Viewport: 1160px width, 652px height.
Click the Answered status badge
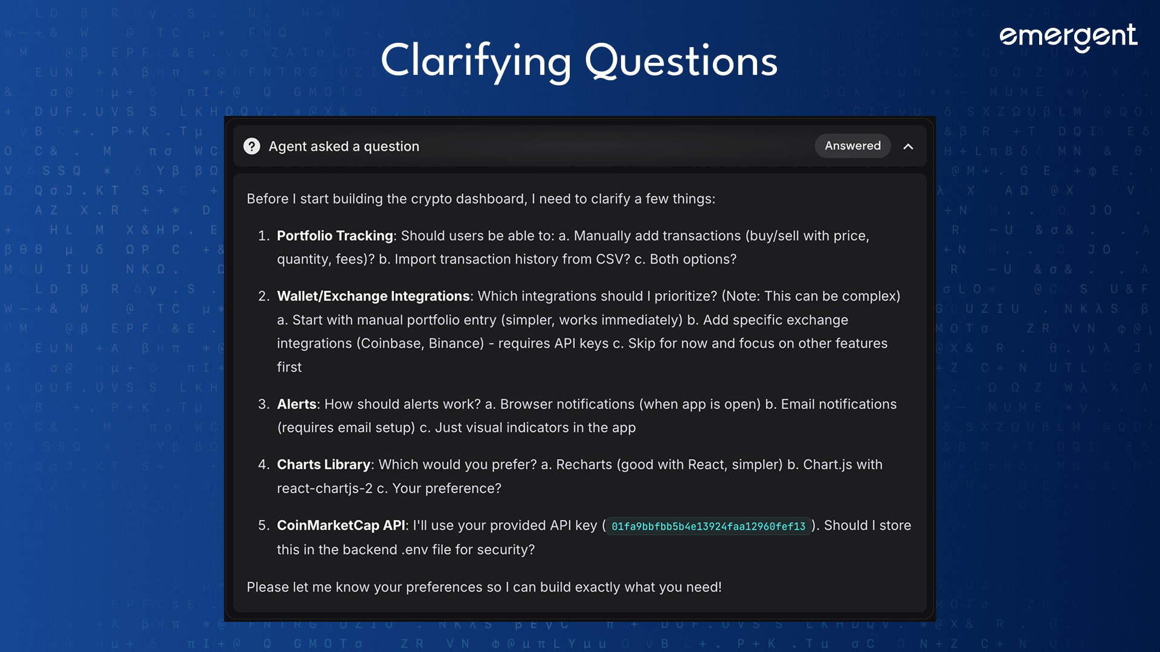(x=852, y=145)
